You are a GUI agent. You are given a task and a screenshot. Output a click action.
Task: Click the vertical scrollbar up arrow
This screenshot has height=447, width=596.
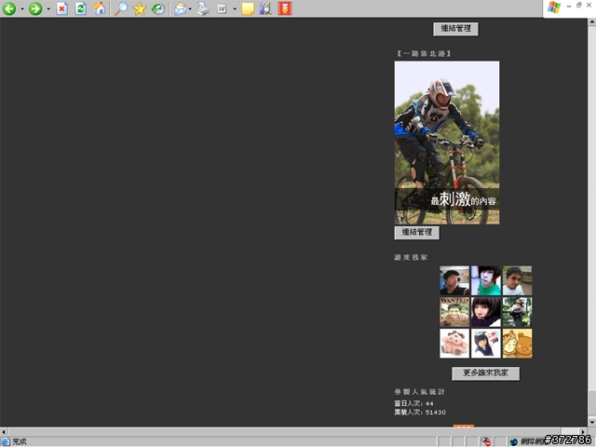pos(592,22)
